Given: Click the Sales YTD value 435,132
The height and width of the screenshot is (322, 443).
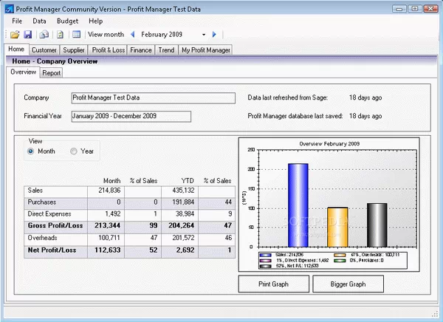Looking at the screenshot, I should pos(183,191).
